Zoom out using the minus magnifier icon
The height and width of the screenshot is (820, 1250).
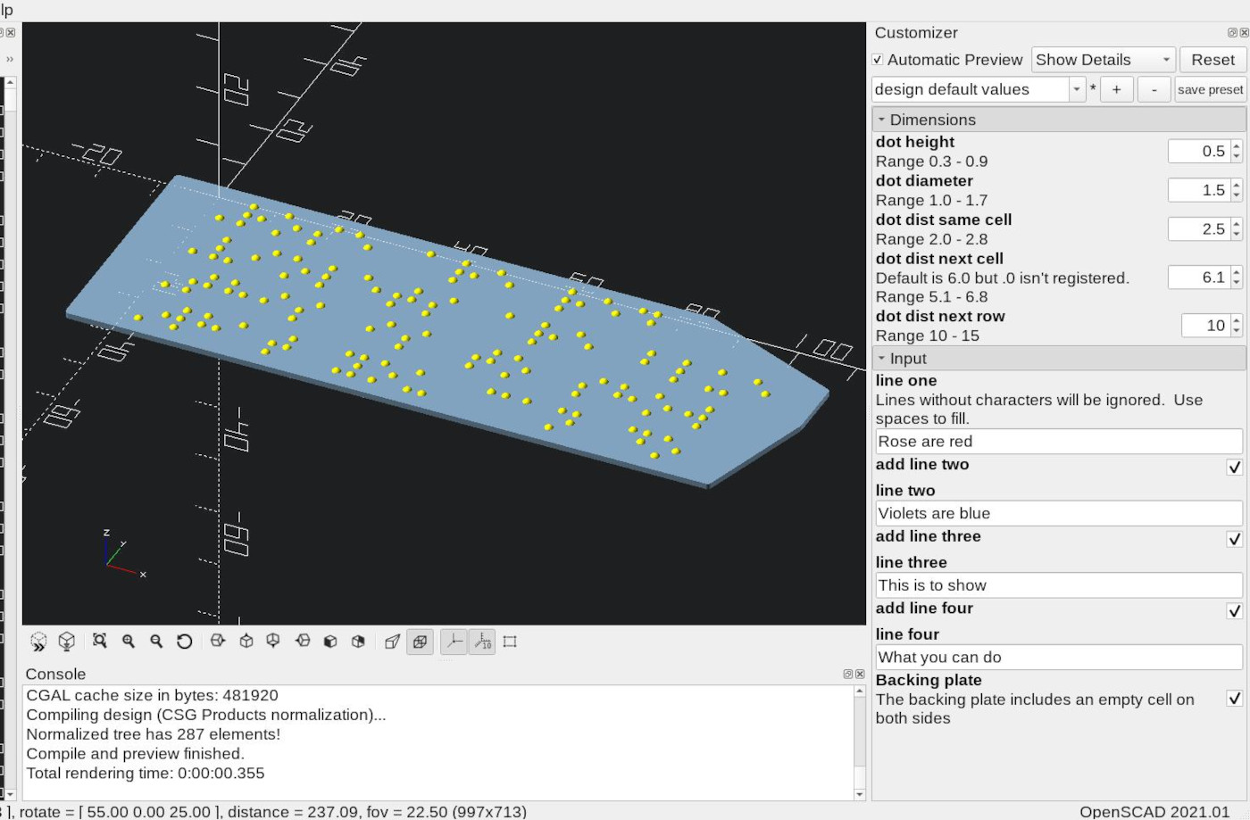point(156,642)
